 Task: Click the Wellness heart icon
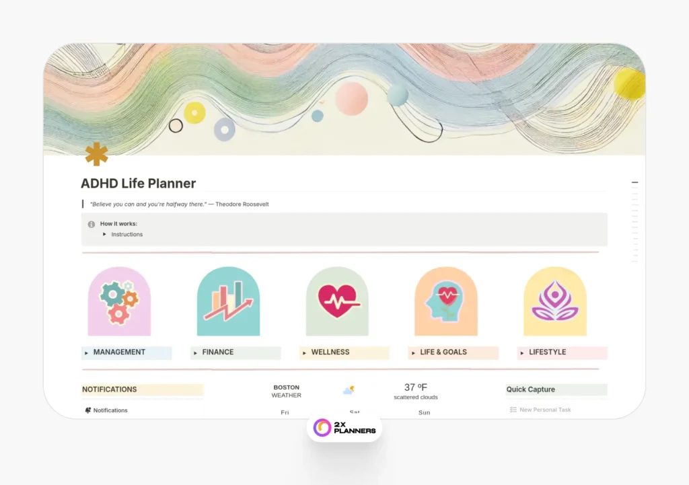pos(337,301)
